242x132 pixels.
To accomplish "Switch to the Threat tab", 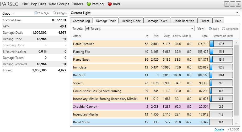I will (x=205, y=21).
